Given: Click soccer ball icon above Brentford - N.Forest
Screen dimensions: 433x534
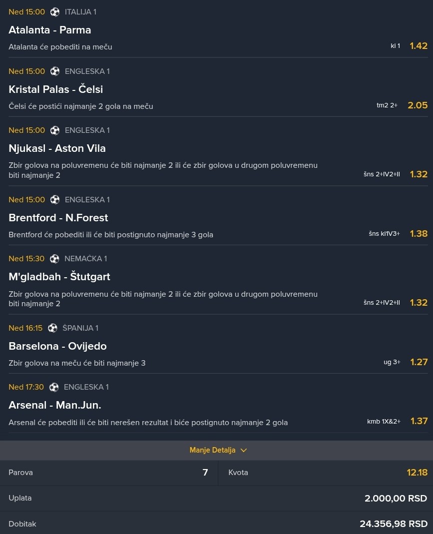Looking at the screenshot, I should point(55,200).
